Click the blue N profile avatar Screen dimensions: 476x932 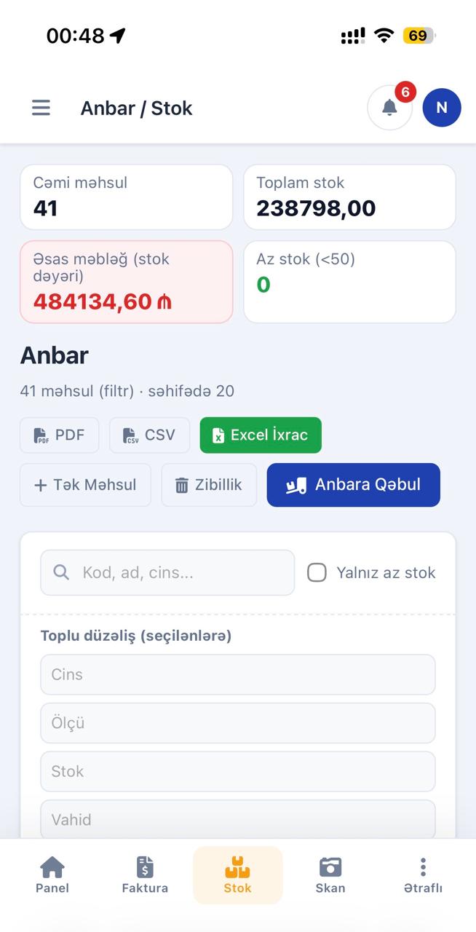[442, 107]
